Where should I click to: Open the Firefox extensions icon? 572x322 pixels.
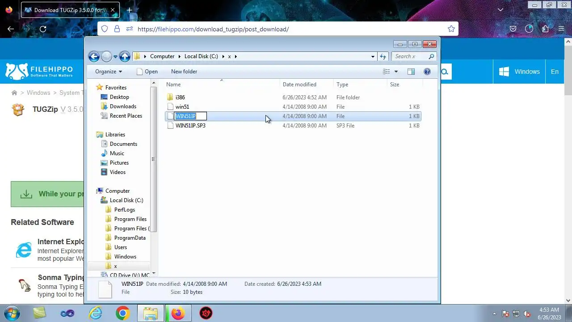click(545, 29)
